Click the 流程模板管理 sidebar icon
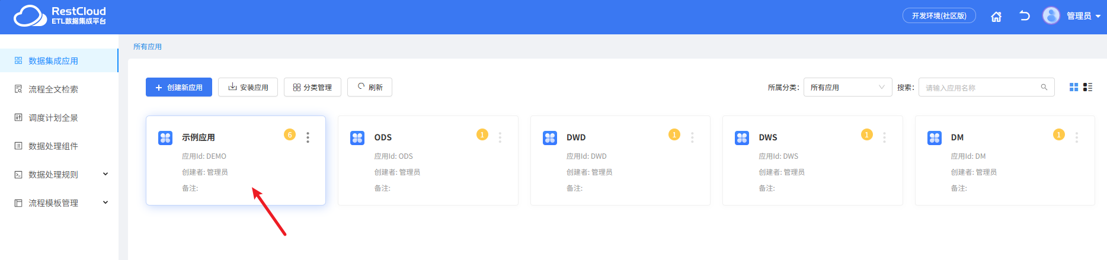Screen dimensions: 1107x260 pyautogui.click(x=18, y=203)
